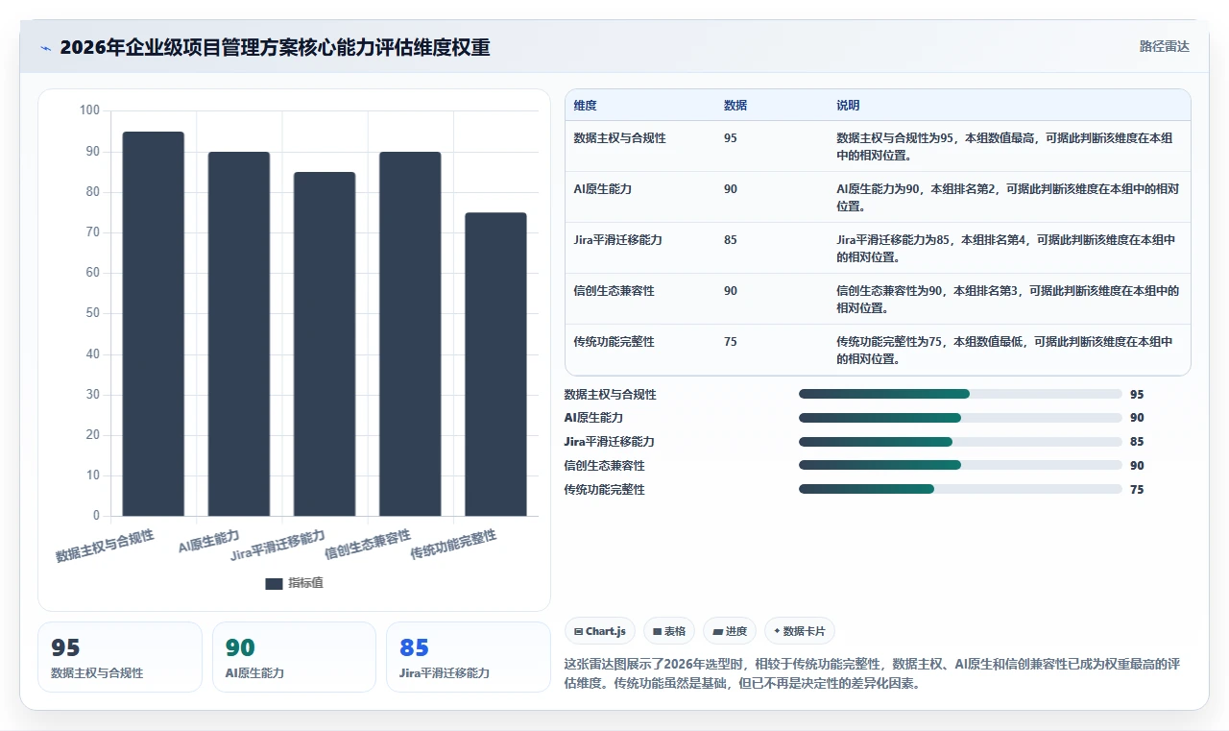The width and height of the screenshot is (1229, 731).
Task: Click the 100 y-axis tick label
Action: (x=89, y=110)
